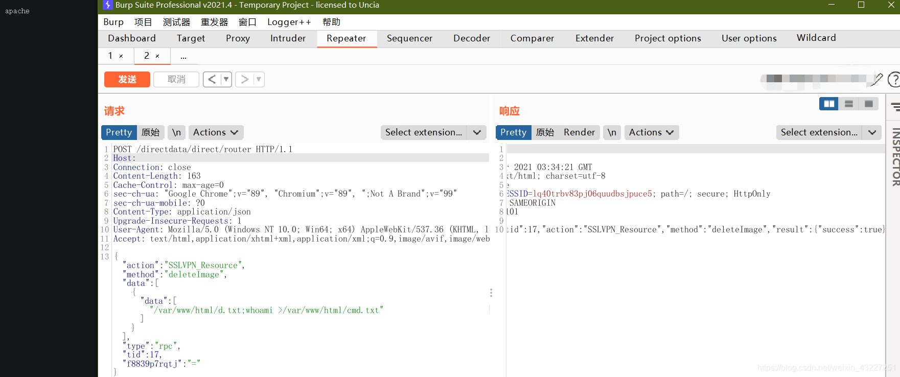Open the Intruder tab

point(288,38)
